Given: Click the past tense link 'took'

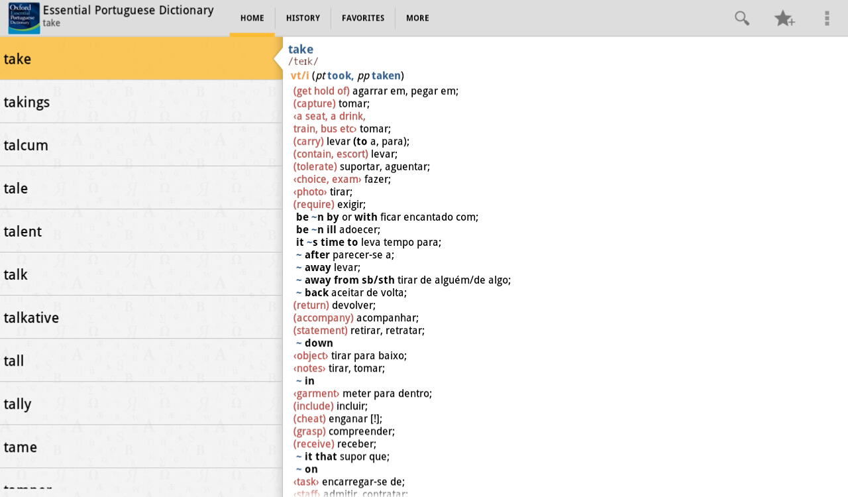Looking at the screenshot, I should tap(339, 76).
